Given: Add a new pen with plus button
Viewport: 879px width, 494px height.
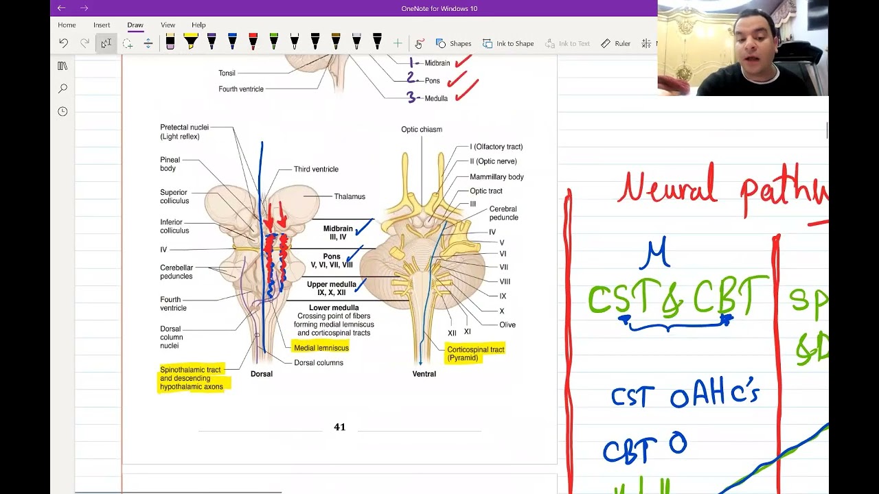Looking at the screenshot, I should point(397,43).
